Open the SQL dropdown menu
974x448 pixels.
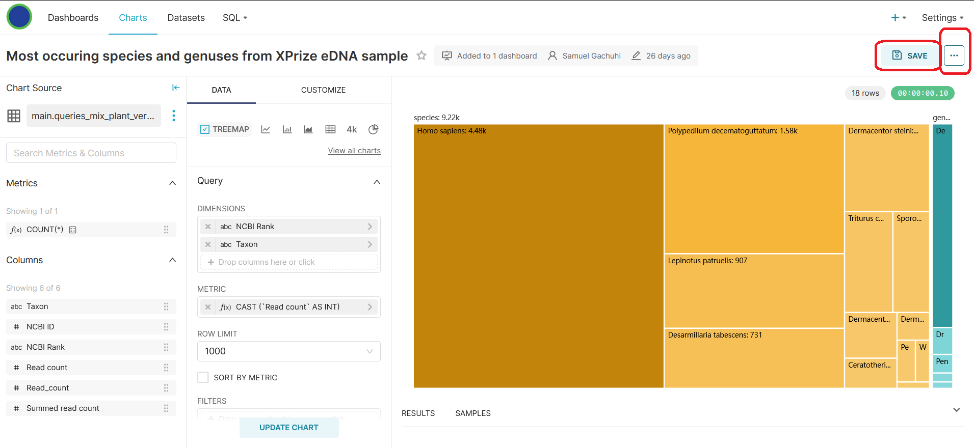pos(235,17)
